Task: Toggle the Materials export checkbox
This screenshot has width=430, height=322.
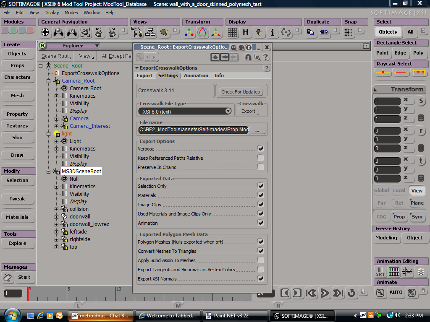Action: 260,195
